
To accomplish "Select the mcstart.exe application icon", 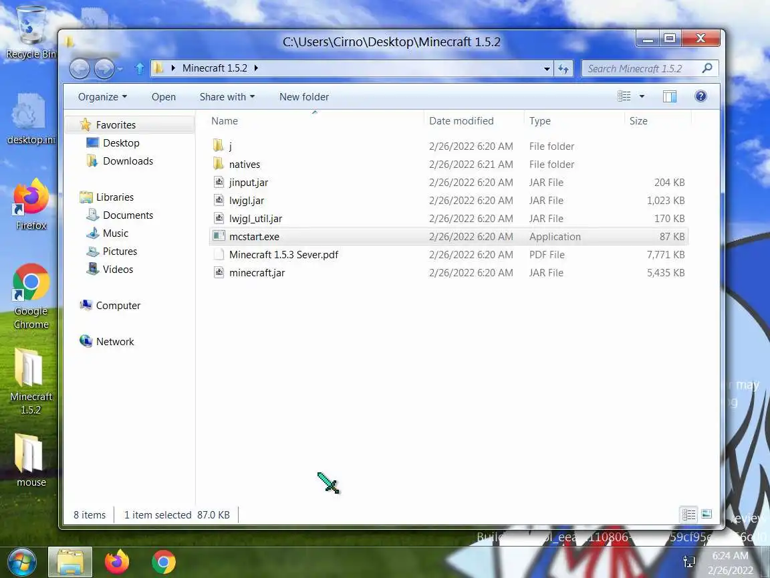I will [219, 236].
